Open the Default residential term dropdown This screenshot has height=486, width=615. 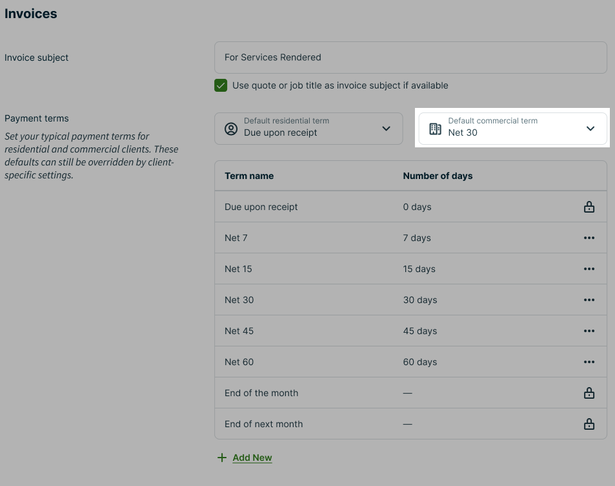coord(308,128)
